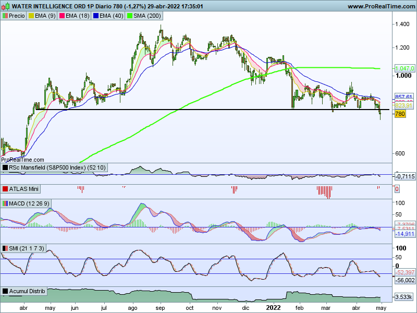Image resolution: width=417 pixels, height=313 pixels.
Task: Click the mar month label on time axis
Action: point(326,308)
